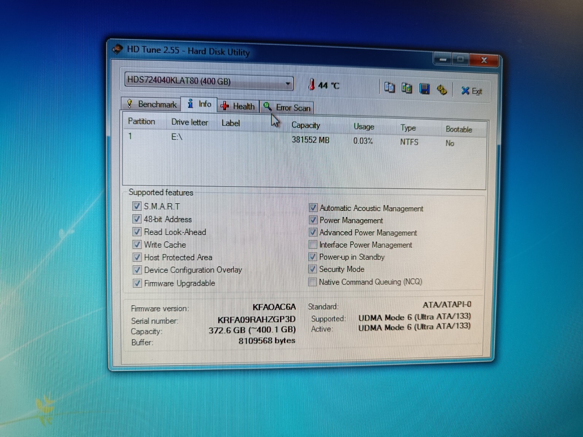Image resolution: width=583 pixels, height=437 pixels.
Task: Click the Drive letter column header
Action: (190, 122)
